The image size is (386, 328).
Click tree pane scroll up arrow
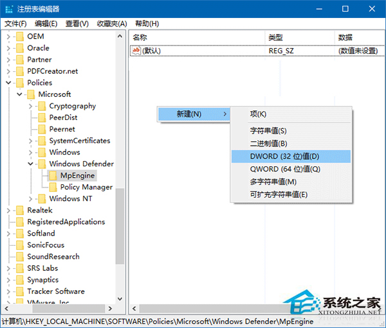pos(120,37)
